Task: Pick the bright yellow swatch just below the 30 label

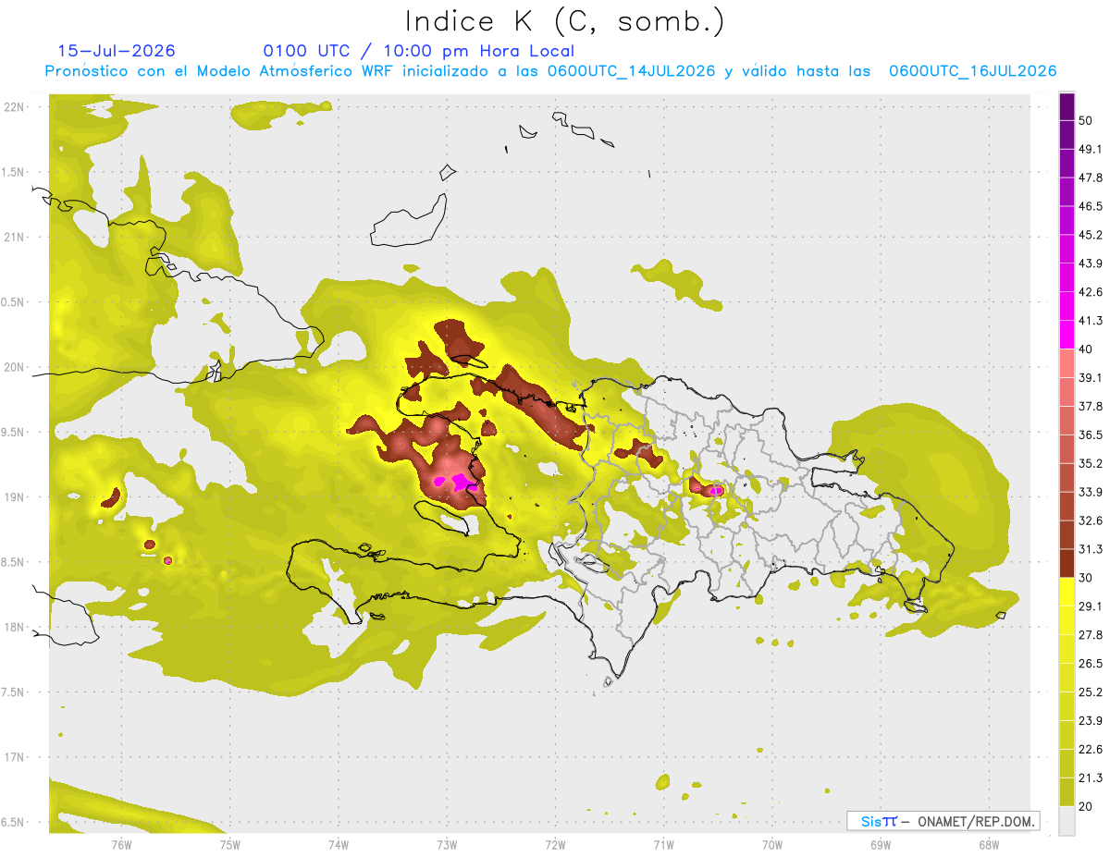Action: [x=1067, y=592]
